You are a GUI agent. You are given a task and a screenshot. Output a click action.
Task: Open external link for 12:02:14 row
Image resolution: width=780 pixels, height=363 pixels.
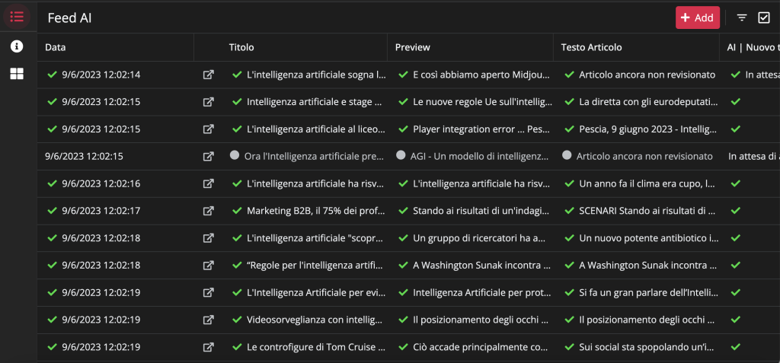(x=209, y=75)
